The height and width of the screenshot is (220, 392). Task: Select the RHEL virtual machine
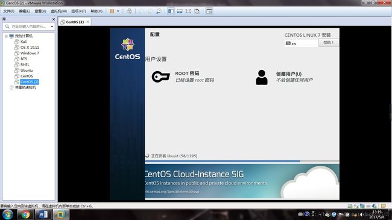pos(25,64)
